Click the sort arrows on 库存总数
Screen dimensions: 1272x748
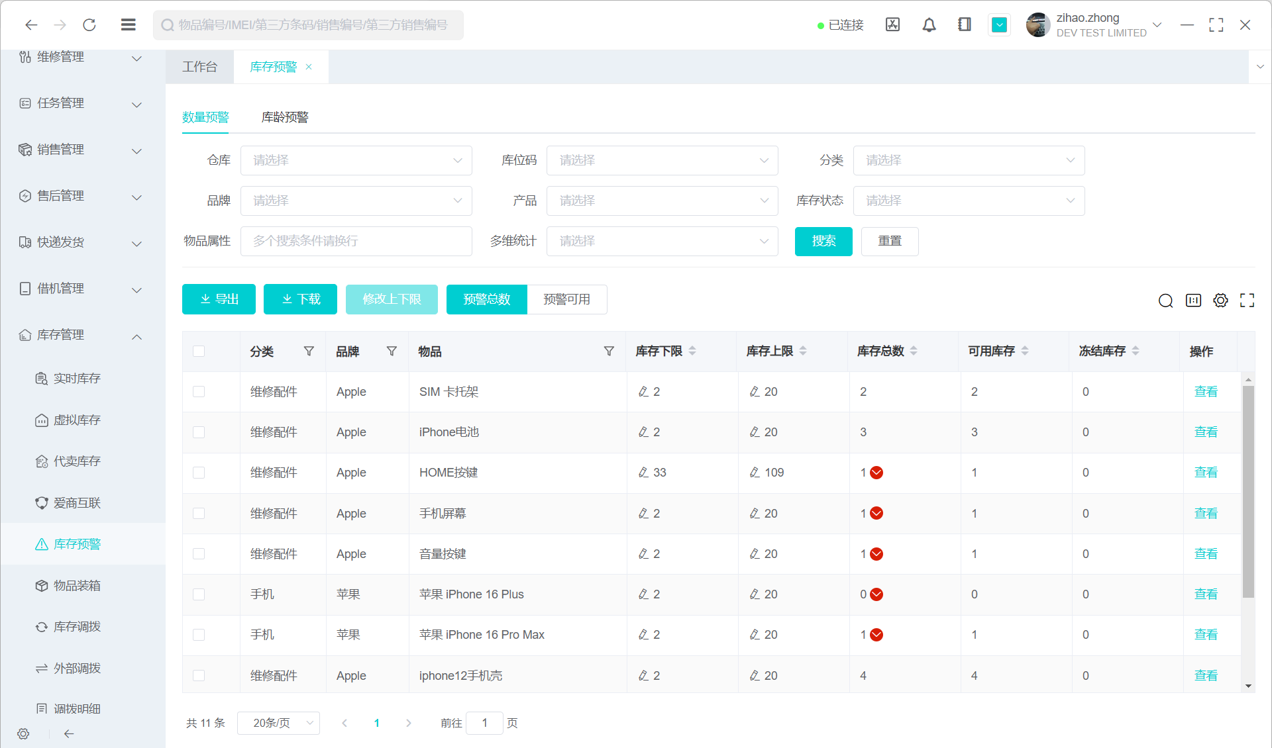914,351
